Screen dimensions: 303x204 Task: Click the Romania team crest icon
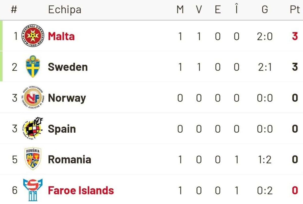pos(33,159)
